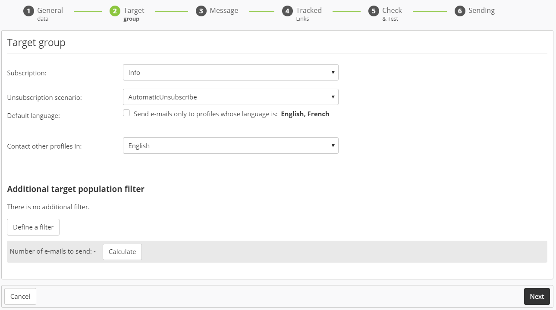Screen dimensions: 556x310
Task: Click 'Additional target population filter' heading
Action: pos(75,189)
